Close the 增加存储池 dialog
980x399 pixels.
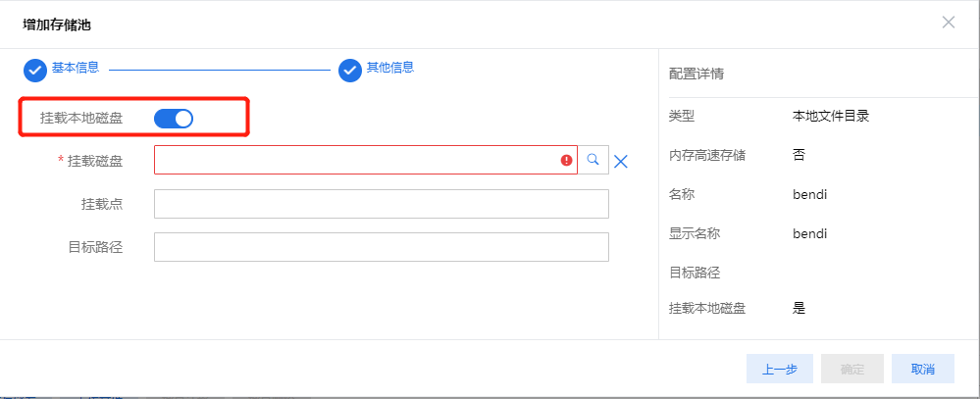948,22
